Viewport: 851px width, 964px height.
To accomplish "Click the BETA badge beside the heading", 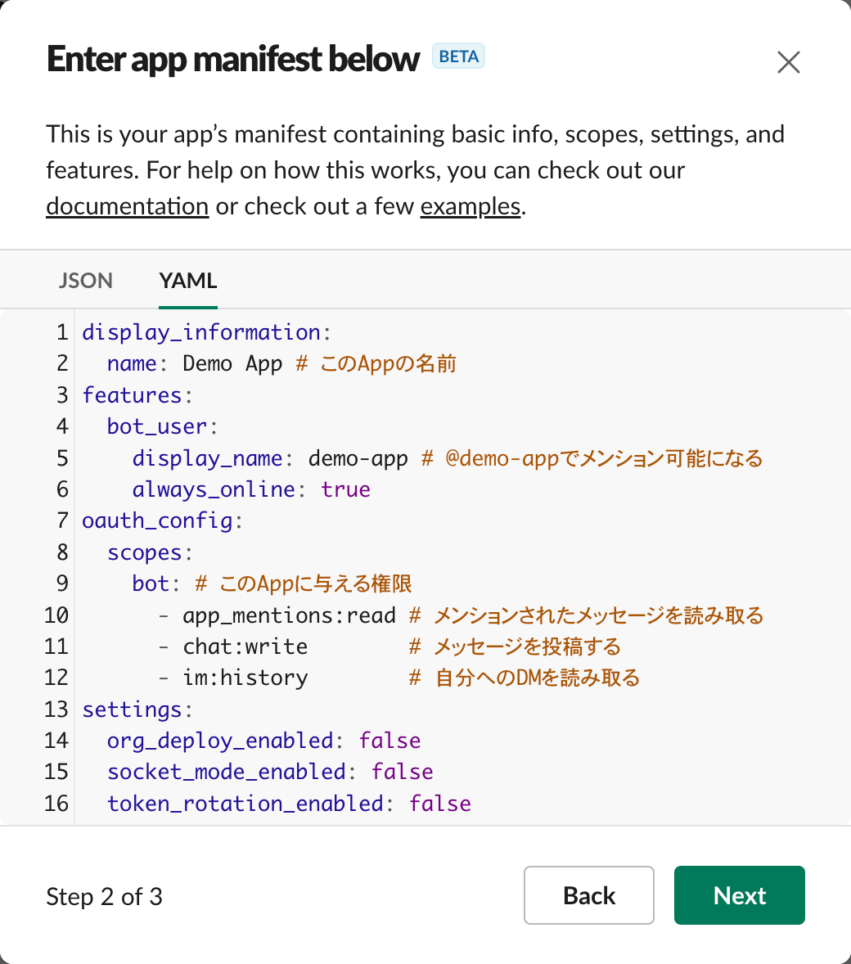I will [x=458, y=56].
